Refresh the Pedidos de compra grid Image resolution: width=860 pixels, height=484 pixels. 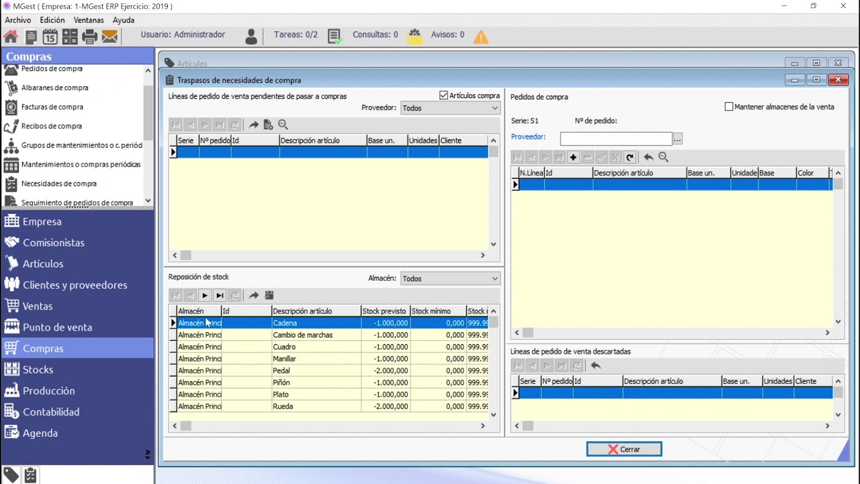click(630, 157)
